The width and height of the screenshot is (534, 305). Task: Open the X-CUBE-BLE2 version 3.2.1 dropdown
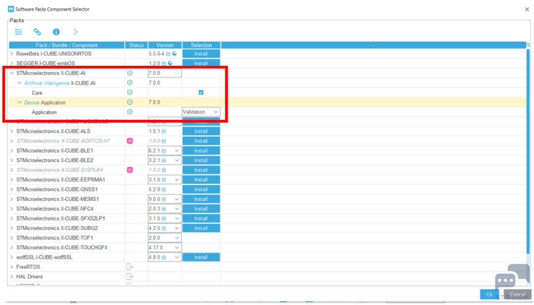(x=165, y=160)
